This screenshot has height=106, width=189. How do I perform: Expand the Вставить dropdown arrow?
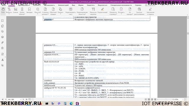click(121, 14)
